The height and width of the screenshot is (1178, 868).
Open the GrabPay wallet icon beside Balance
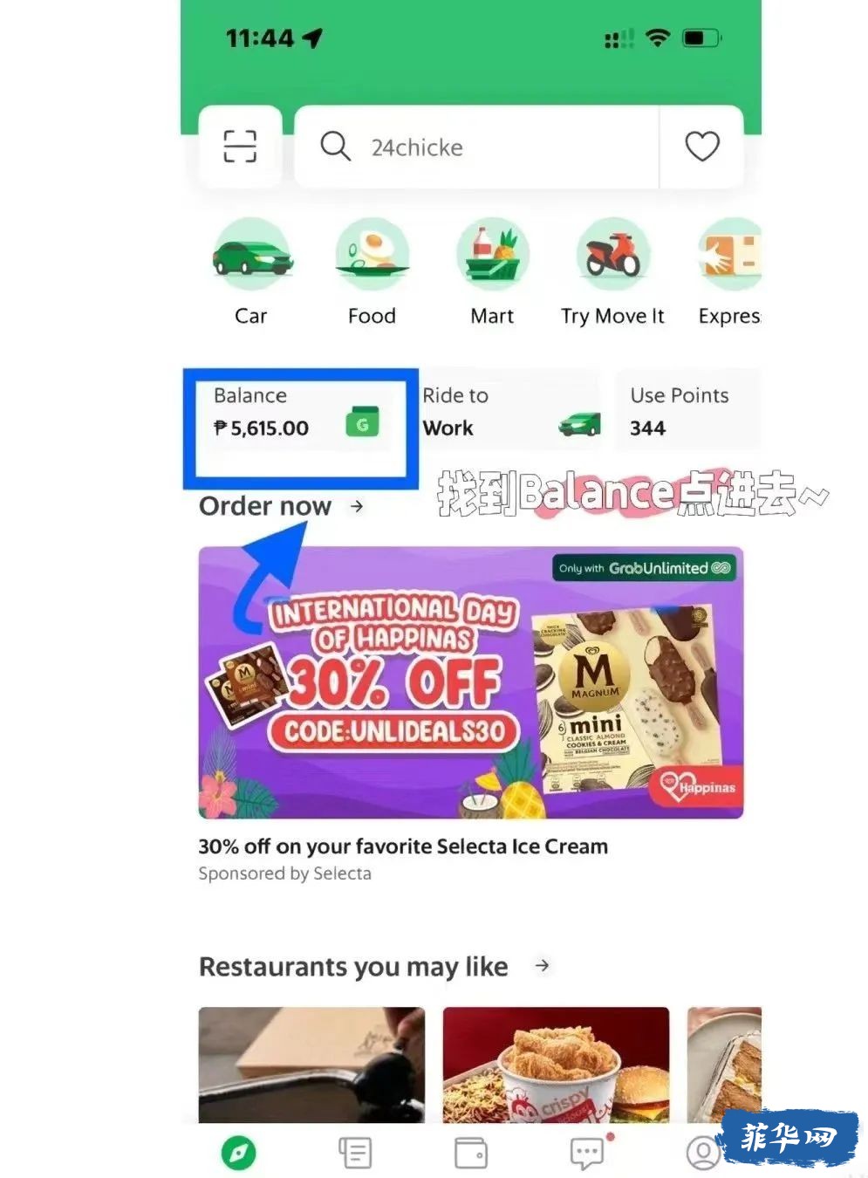coord(362,423)
